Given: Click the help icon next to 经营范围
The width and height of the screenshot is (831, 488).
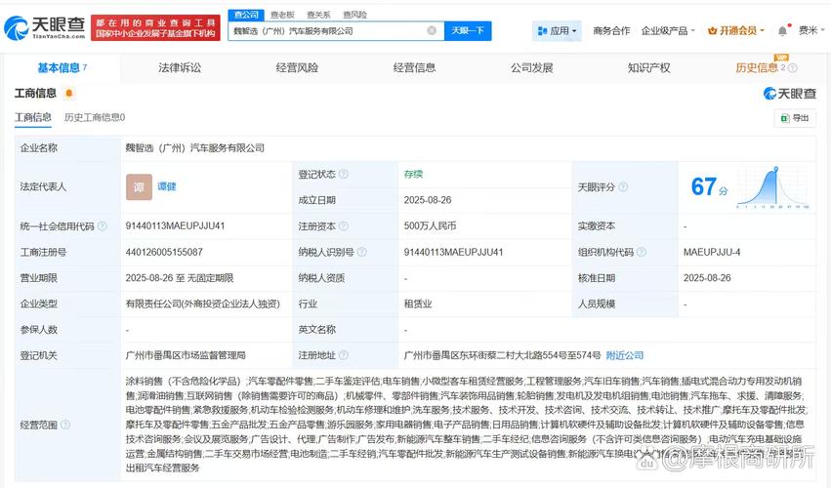Looking at the screenshot, I should pos(65,425).
